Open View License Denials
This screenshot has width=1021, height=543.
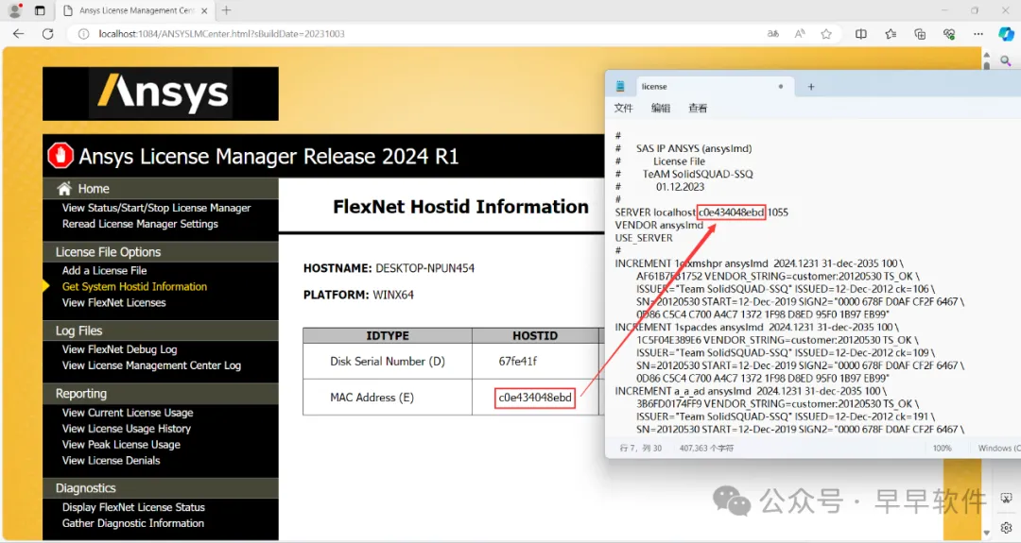point(111,461)
